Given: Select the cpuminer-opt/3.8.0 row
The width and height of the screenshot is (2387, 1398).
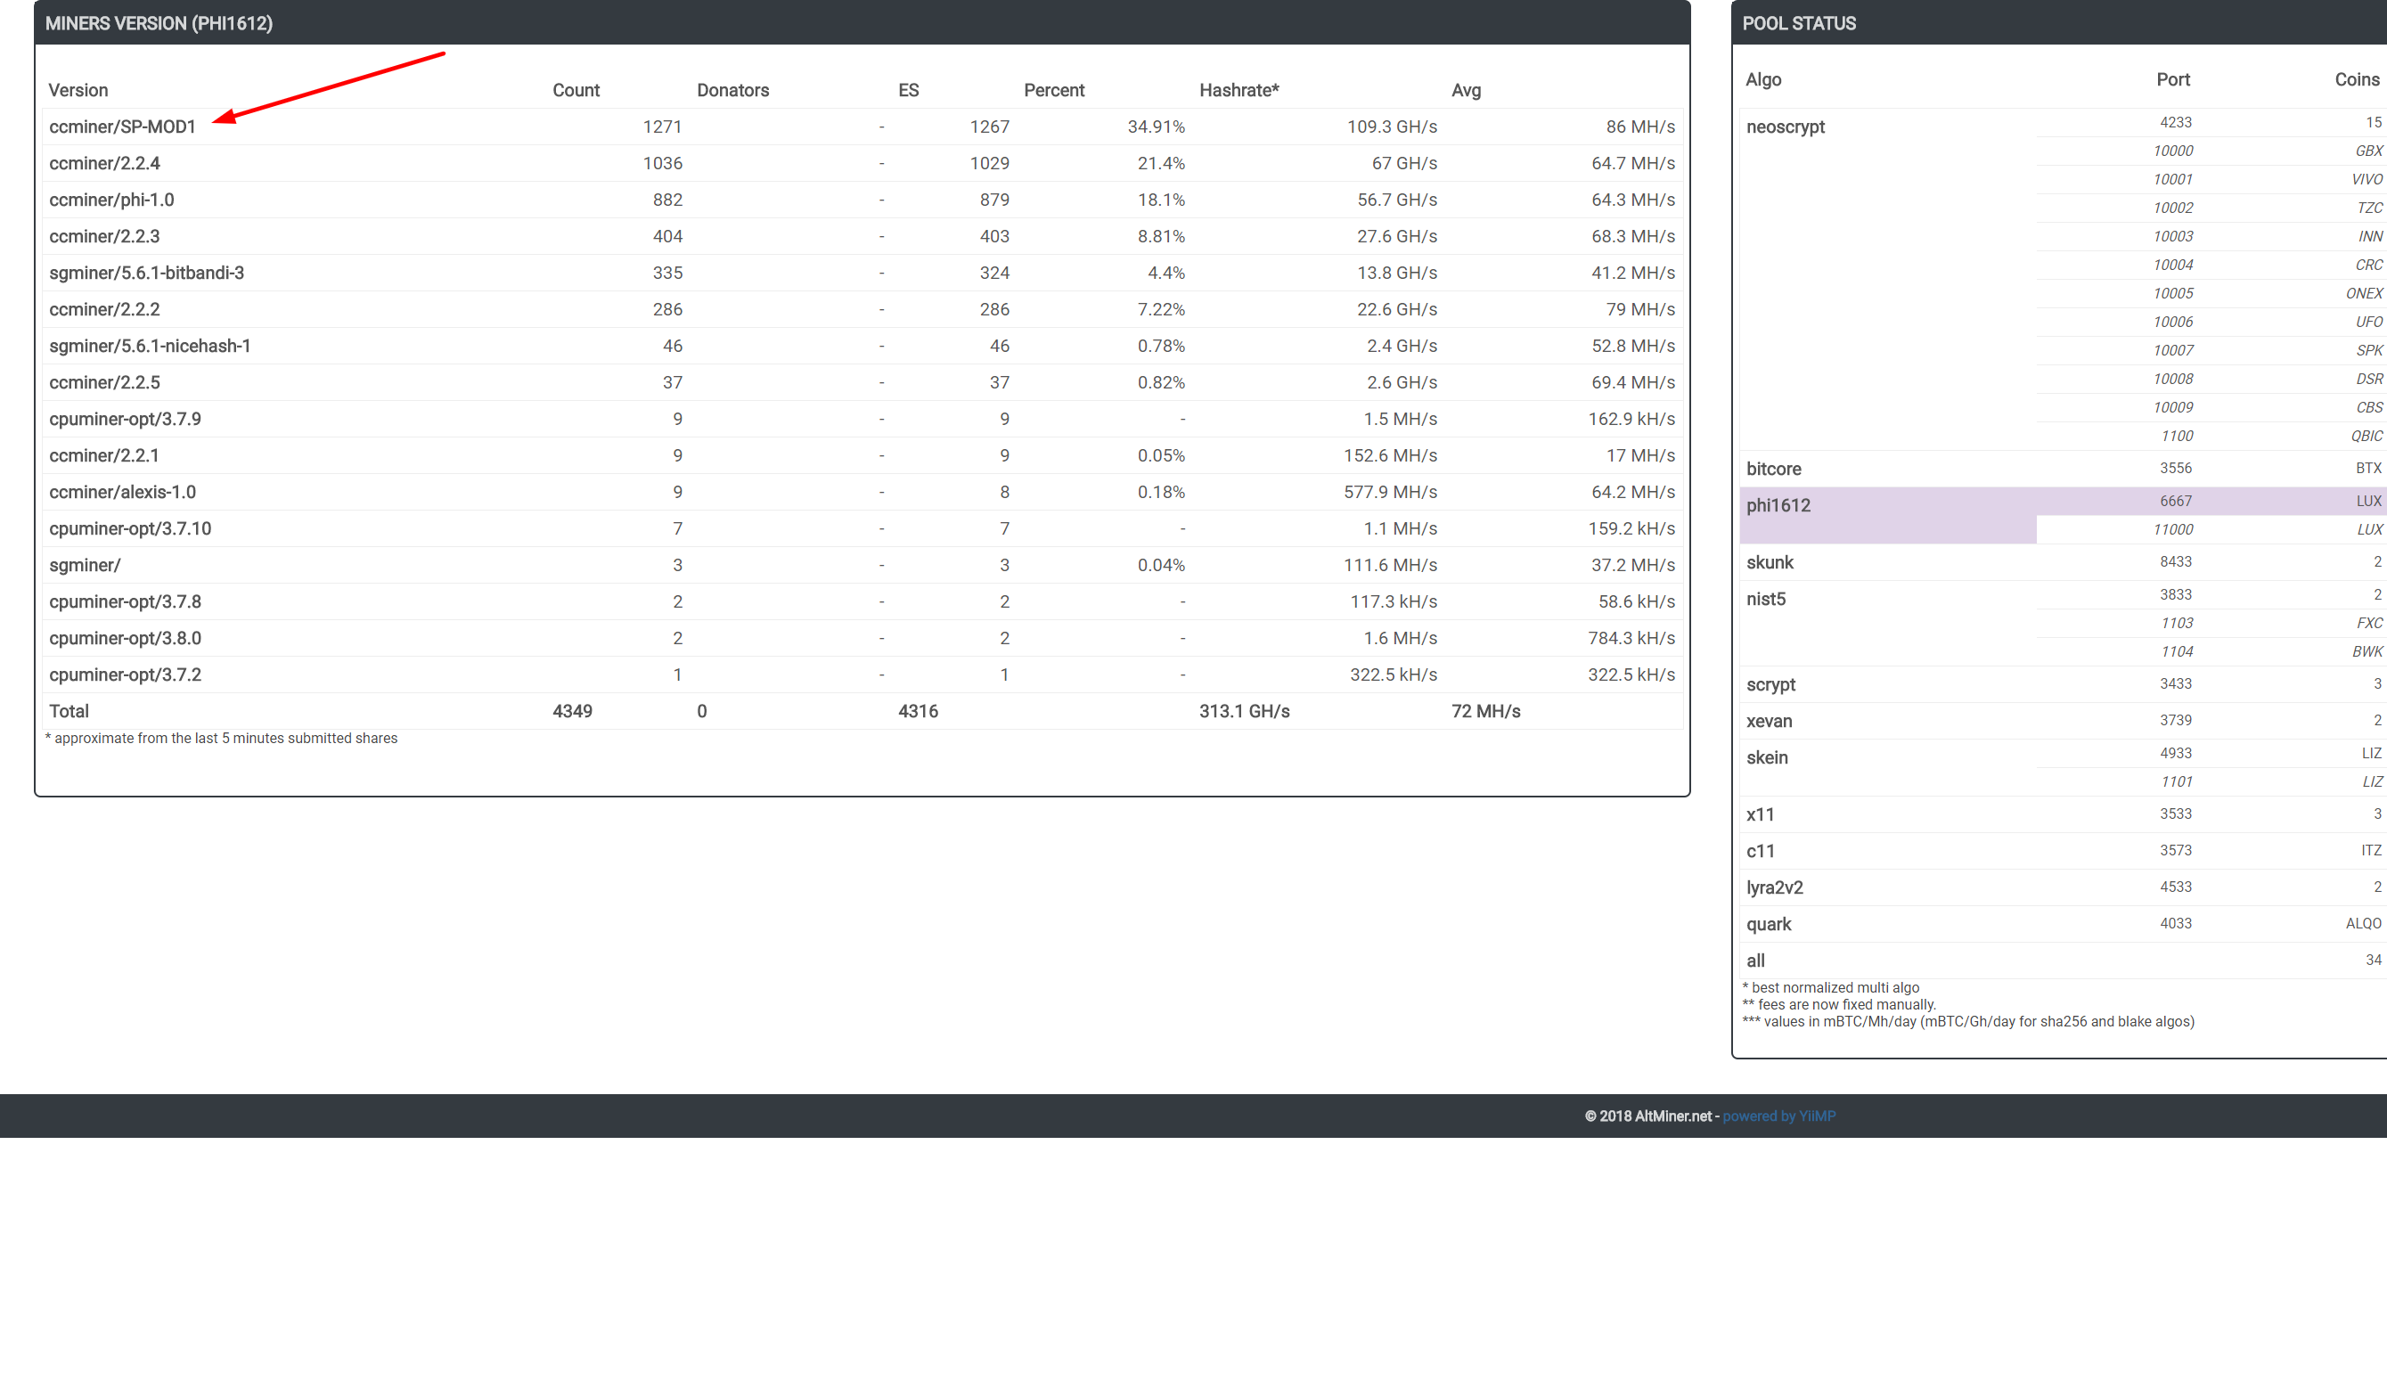Looking at the screenshot, I should point(862,638).
